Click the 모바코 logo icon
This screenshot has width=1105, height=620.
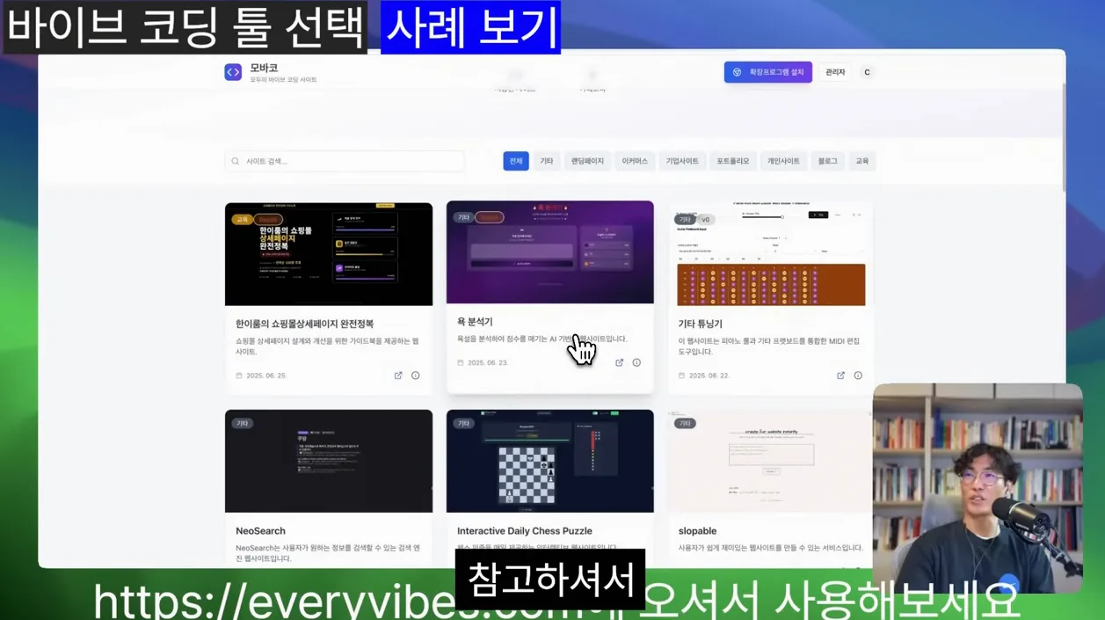[x=233, y=72]
